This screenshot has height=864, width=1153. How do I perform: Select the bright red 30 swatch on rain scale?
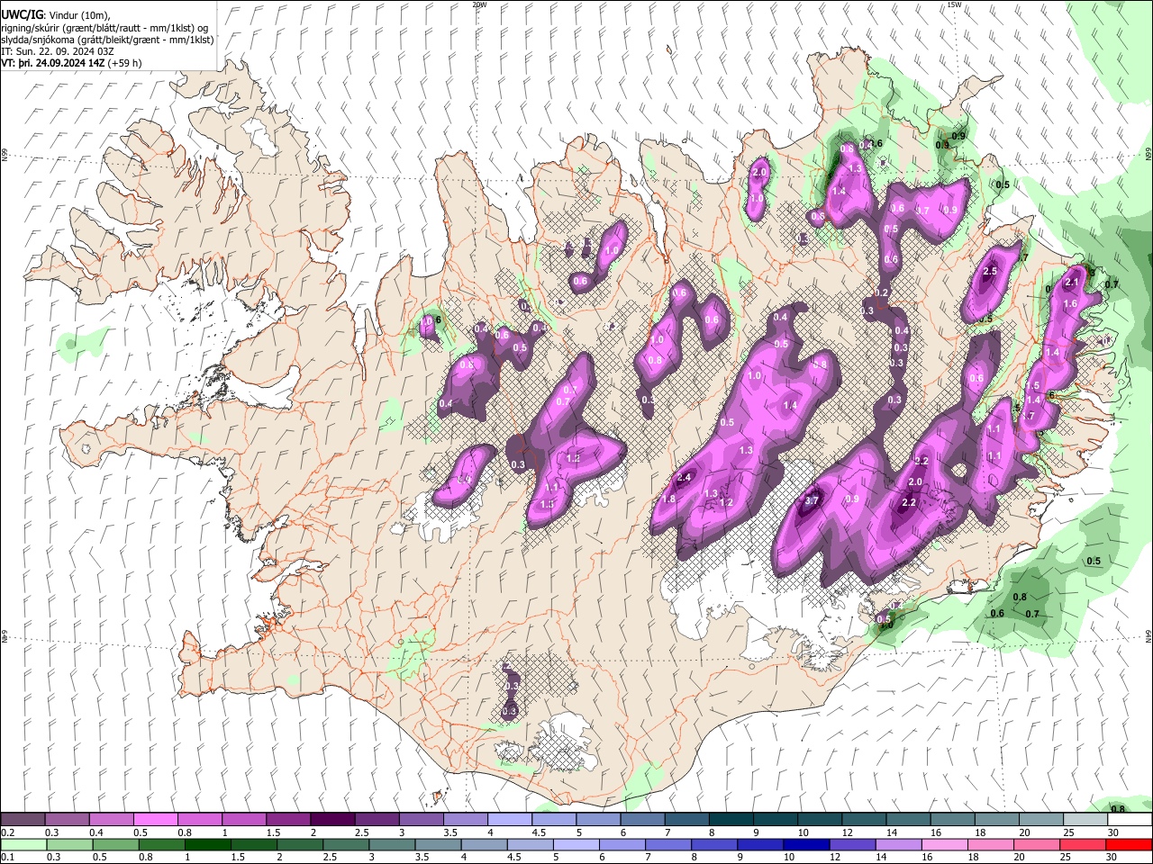[x=1129, y=845]
